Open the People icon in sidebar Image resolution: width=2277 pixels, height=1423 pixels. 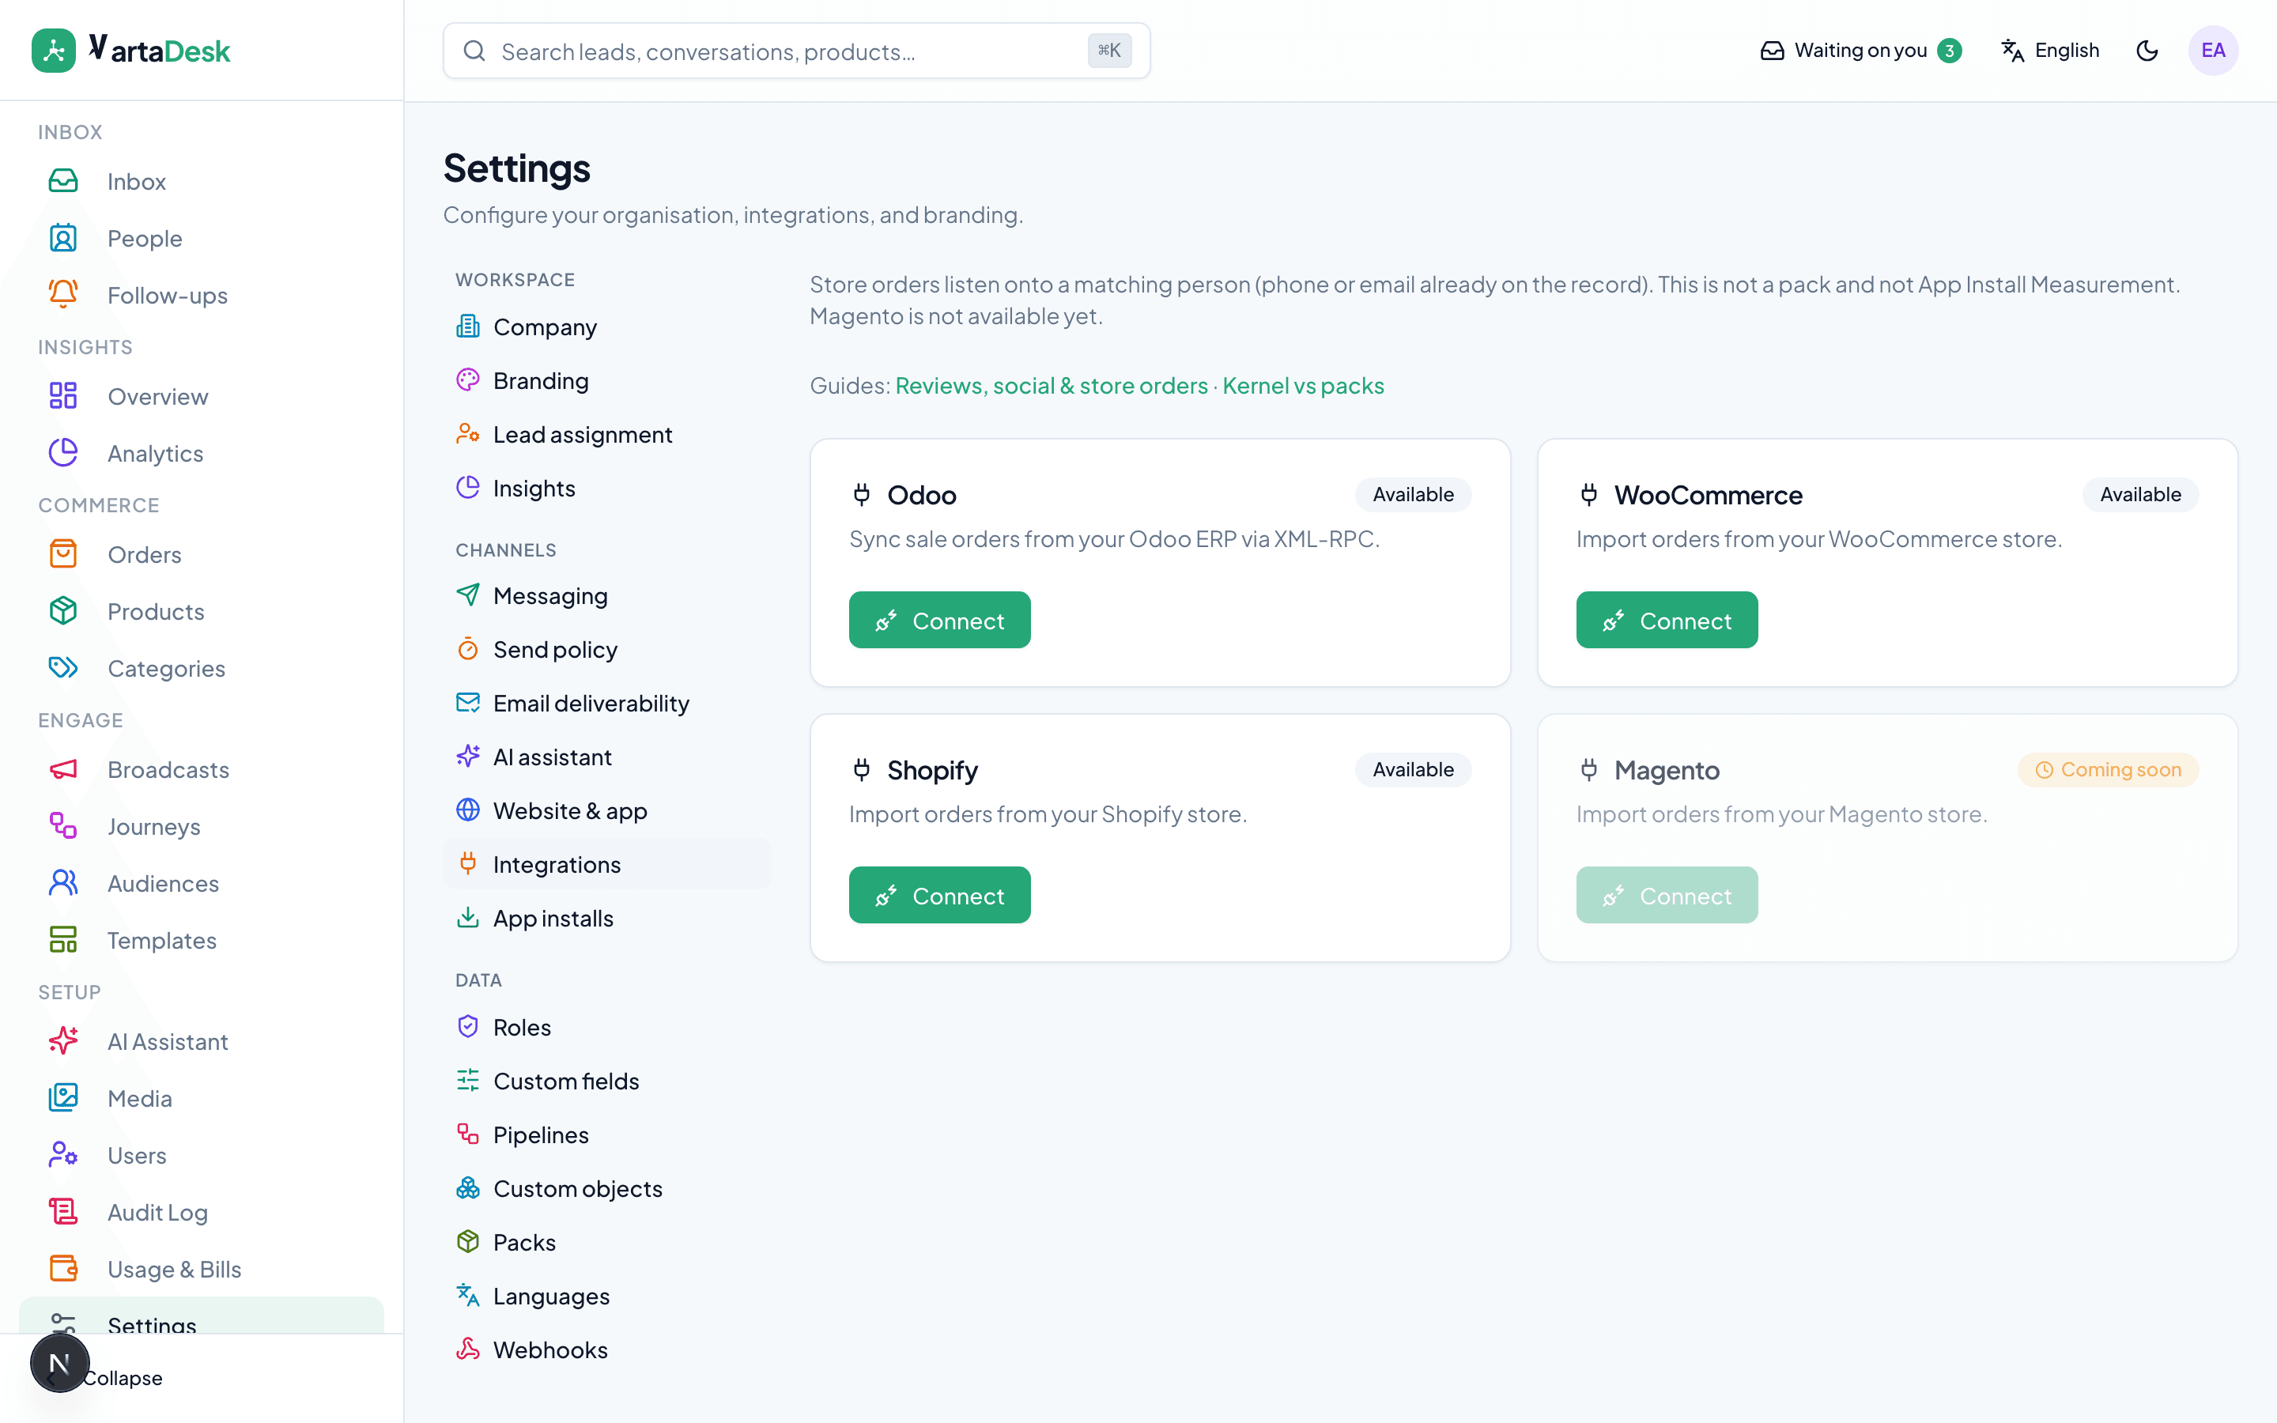point(63,238)
